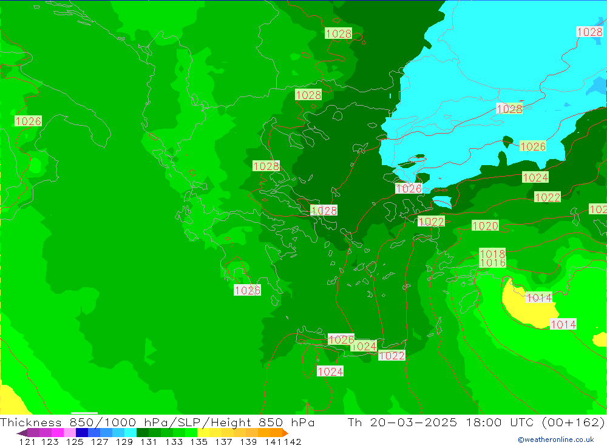607x445 pixels.
Task: Select the bright magenta legend swatch
Action: (x=58, y=433)
